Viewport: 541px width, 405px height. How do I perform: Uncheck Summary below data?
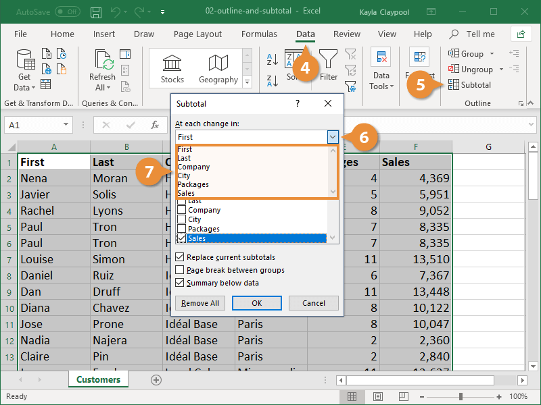[179, 282]
